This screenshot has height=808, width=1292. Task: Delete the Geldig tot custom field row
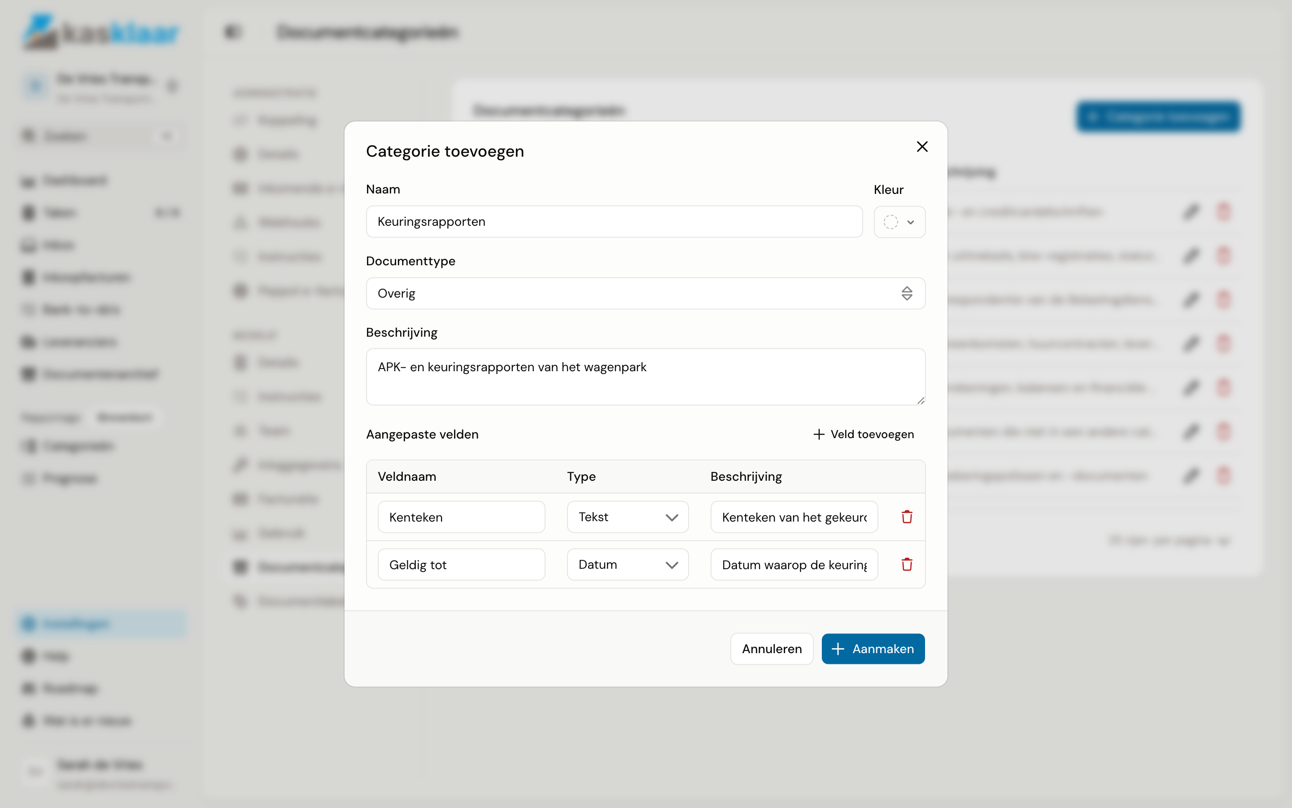pyautogui.click(x=907, y=564)
